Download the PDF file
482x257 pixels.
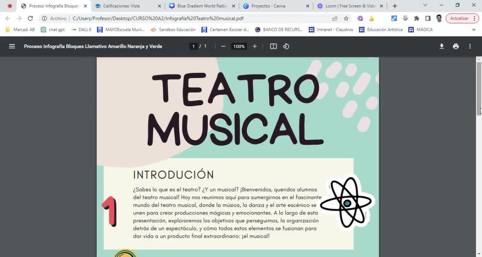[442, 46]
